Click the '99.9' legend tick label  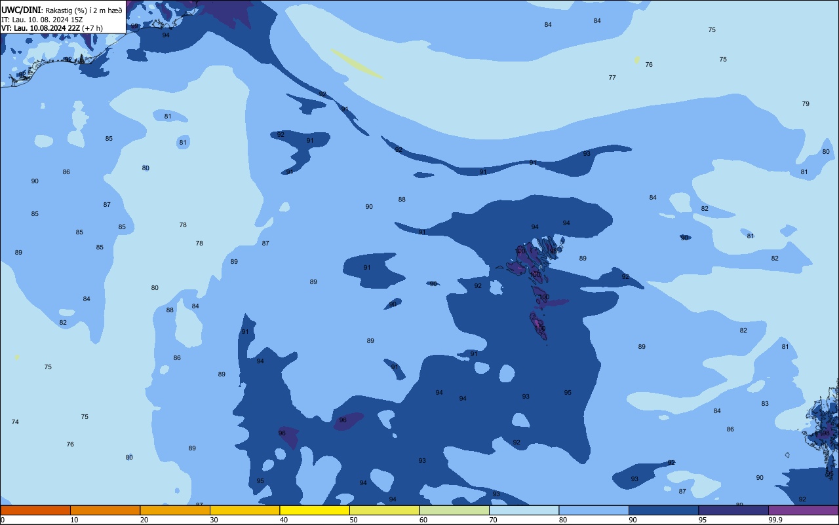pos(776,520)
